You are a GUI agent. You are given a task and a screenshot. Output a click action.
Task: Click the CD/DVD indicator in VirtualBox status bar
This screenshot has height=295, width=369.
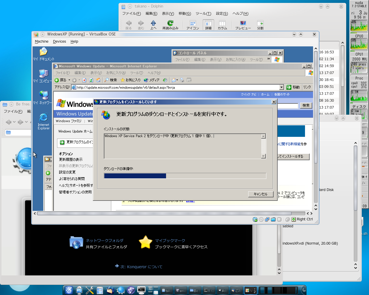click(x=261, y=220)
